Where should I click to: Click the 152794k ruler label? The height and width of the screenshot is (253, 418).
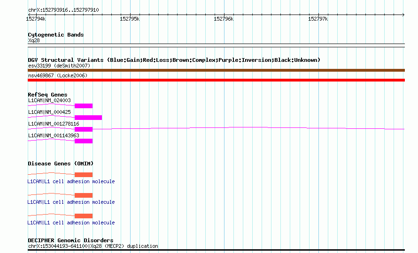click(36, 19)
